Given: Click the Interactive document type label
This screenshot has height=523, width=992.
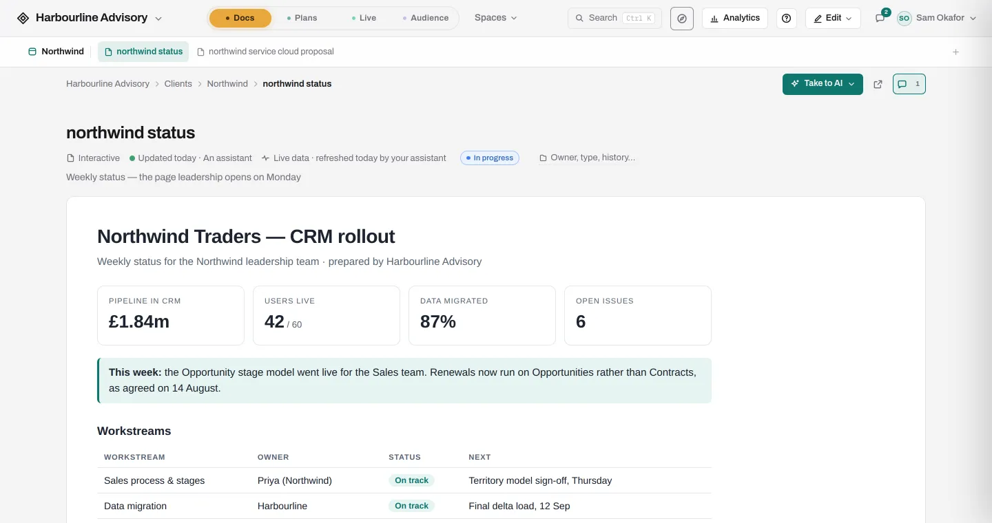Looking at the screenshot, I should pyautogui.click(x=93, y=158).
